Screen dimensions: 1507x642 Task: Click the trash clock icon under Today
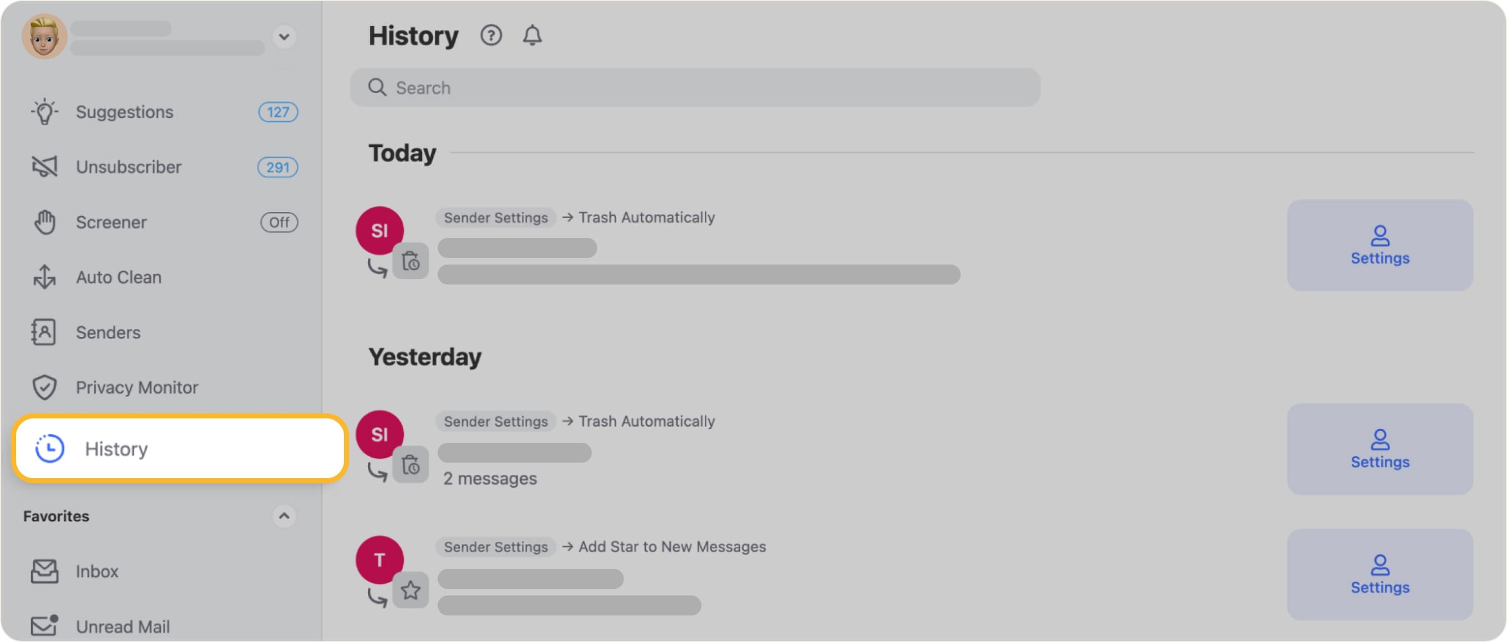(x=411, y=261)
